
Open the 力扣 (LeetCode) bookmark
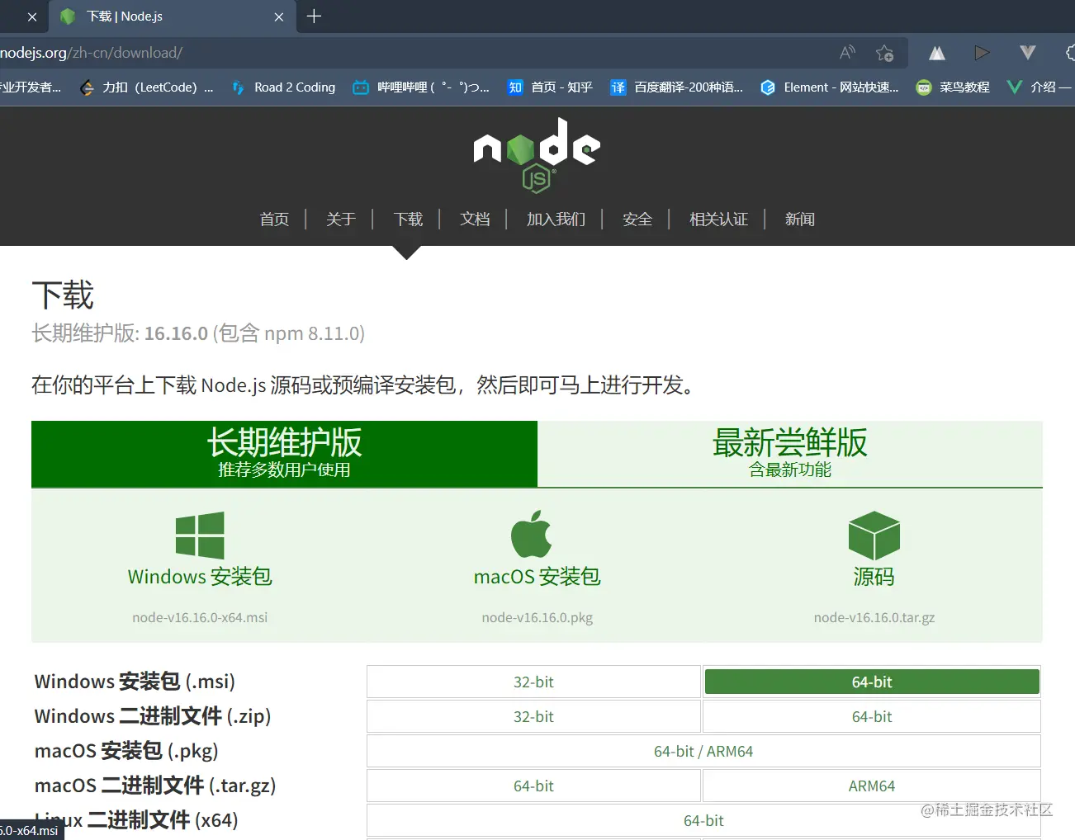click(x=146, y=87)
